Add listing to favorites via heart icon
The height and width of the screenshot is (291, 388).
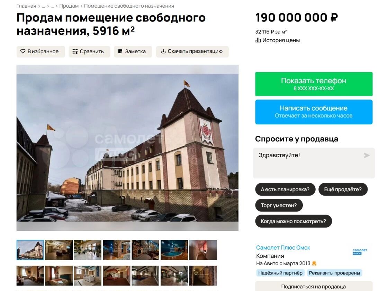pos(23,51)
